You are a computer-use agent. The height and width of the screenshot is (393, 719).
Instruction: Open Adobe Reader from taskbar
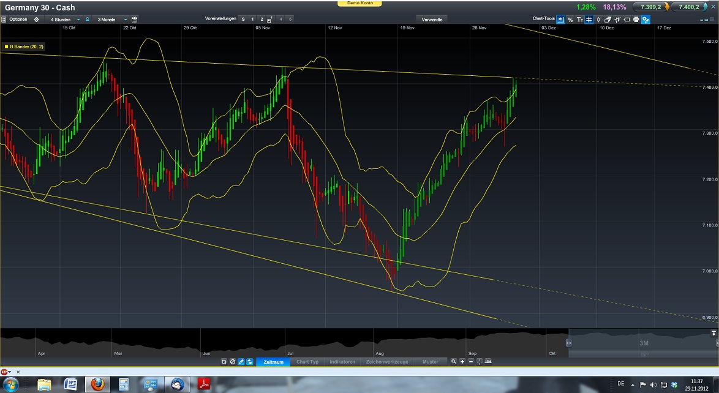point(203,384)
